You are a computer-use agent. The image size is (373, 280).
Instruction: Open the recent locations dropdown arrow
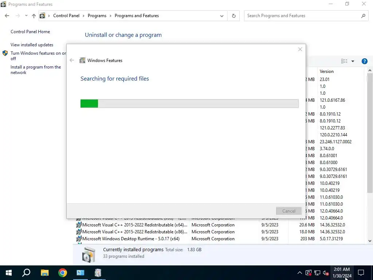coord(26,16)
